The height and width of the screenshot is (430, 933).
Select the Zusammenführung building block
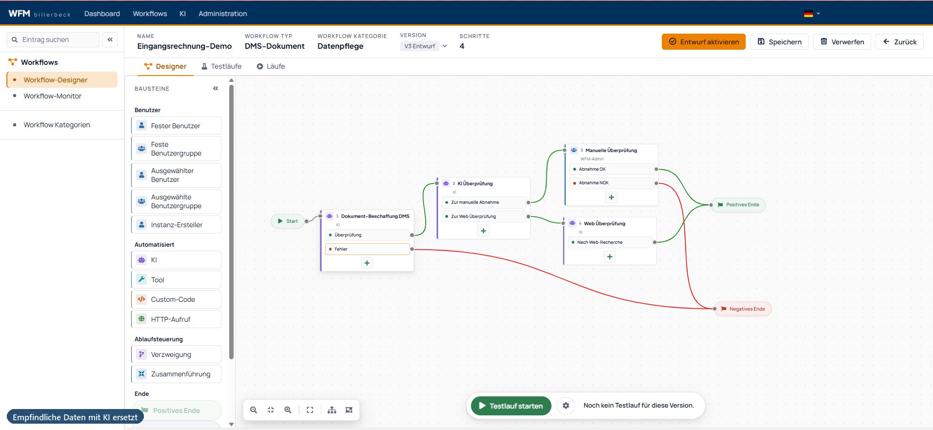coord(176,374)
